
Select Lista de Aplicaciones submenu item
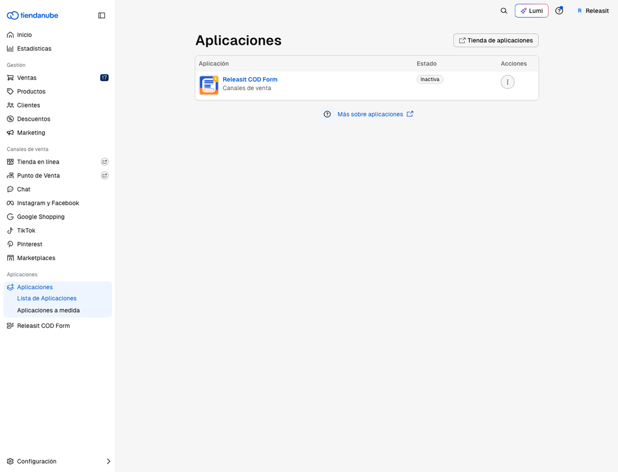pyautogui.click(x=46, y=299)
